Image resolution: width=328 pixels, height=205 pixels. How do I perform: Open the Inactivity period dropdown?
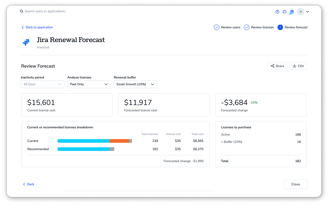point(42,84)
